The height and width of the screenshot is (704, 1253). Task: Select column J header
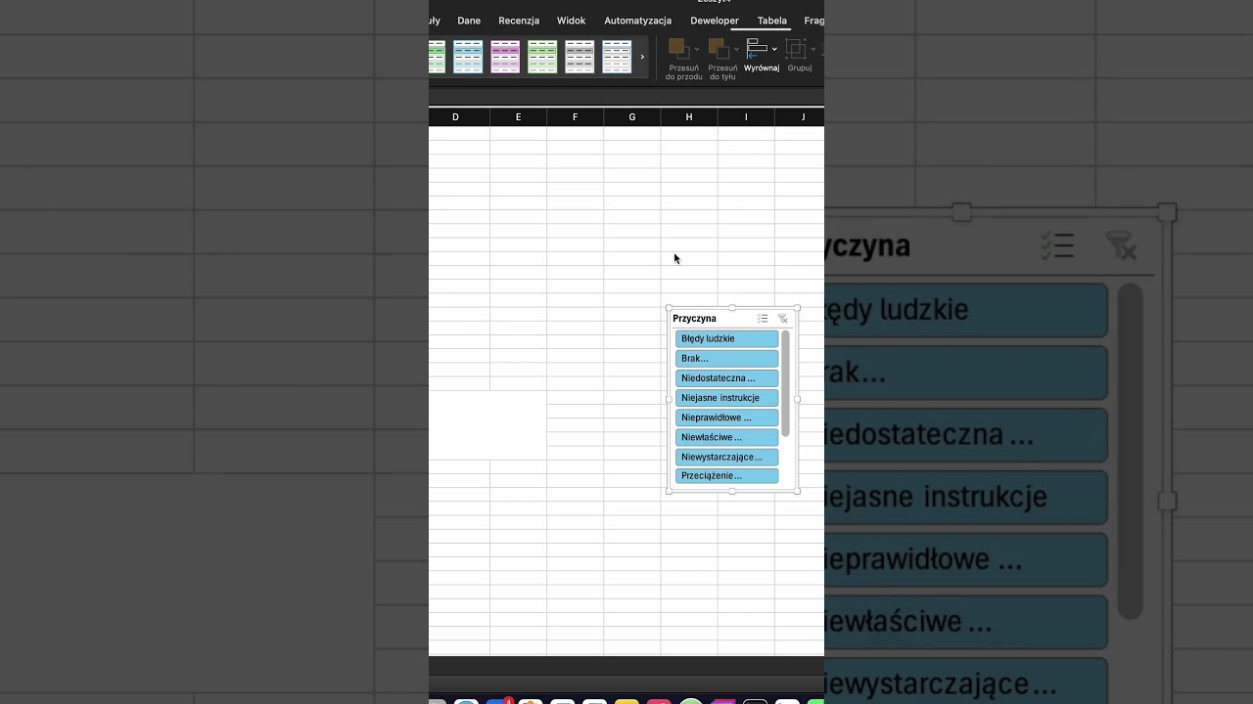point(800,117)
